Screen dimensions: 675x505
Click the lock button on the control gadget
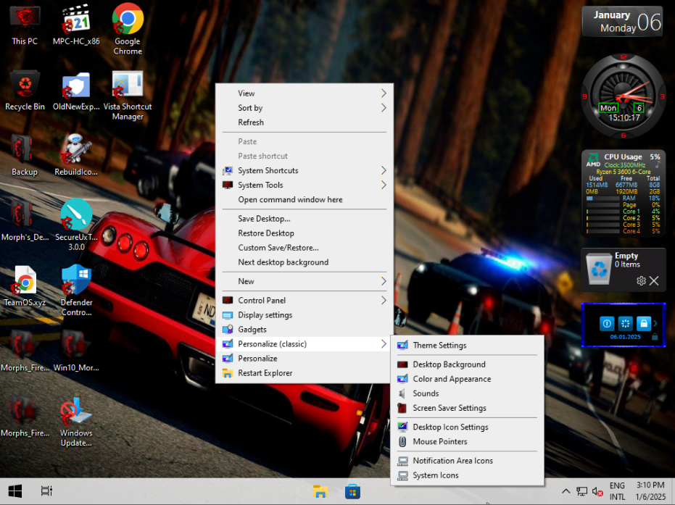[x=644, y=323]
